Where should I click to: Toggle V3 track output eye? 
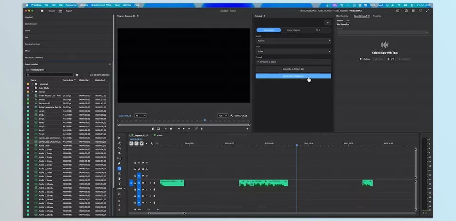coord(147,163)
